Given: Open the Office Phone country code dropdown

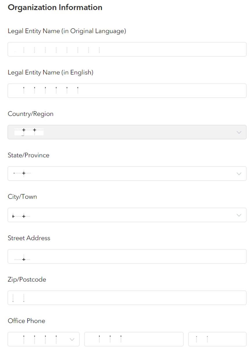Looking at the screenshot, I should tap(44, 339).
